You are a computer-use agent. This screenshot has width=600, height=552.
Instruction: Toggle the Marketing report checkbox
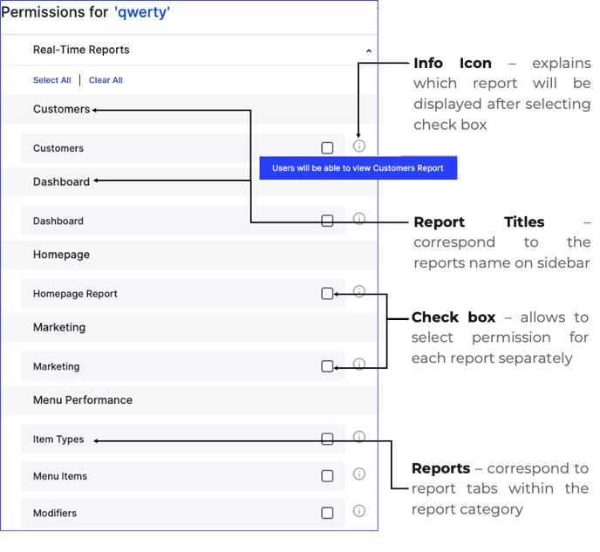tap(327, 366)
